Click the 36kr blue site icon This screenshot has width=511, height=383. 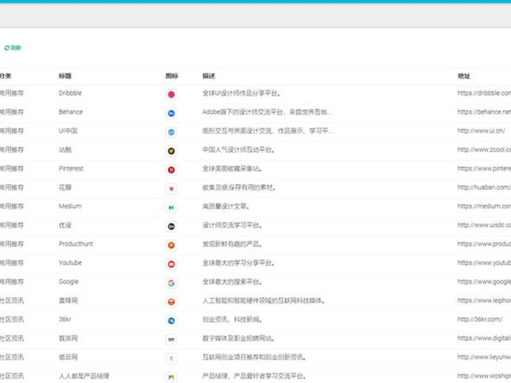pyautogui.click(x=171, y=321)
